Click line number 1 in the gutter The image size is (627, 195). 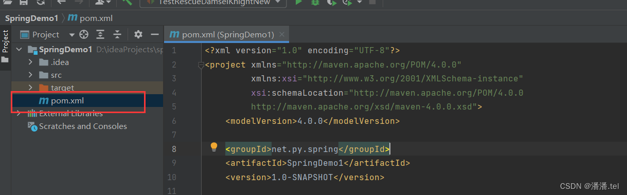(x=174, y=51)
